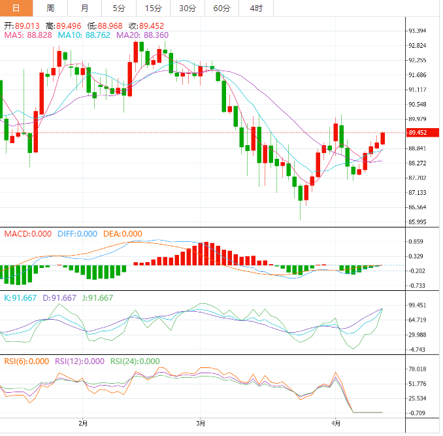Viewport: 443px width, 436px height.
Task: Click the red 89.452 current price tag
Action: [x=418, y=133]
